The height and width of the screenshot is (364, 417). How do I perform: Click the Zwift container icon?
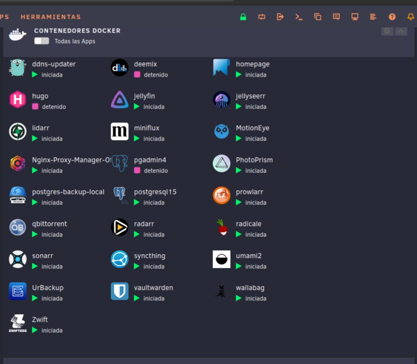tap(18, 323)
